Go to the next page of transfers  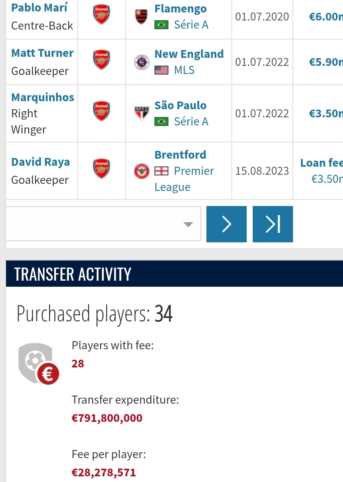227,224
